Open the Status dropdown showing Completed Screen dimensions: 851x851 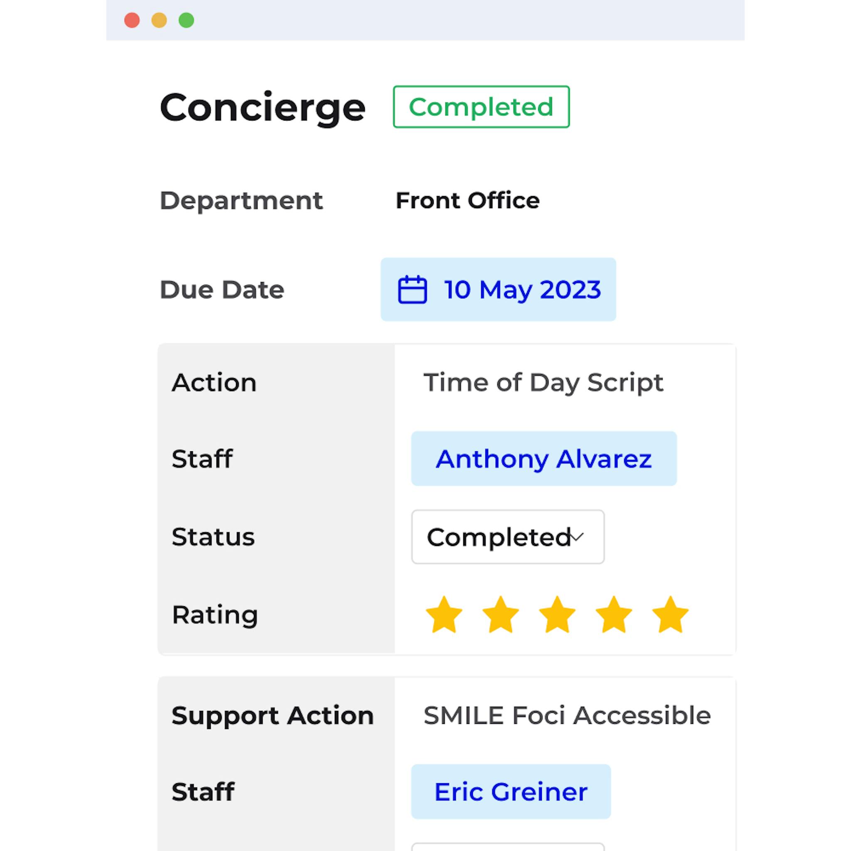(507, 537)
